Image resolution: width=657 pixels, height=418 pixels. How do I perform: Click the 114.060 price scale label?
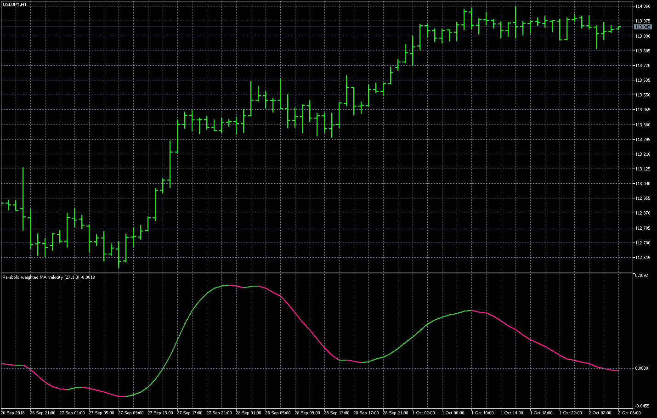pos(643,6)
